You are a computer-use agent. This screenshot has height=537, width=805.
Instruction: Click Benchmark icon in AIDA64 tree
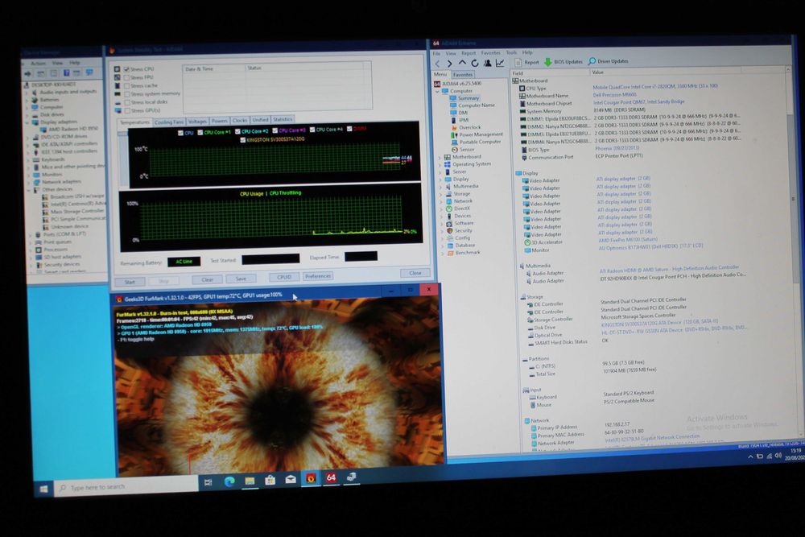coord(450,253)
